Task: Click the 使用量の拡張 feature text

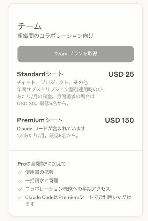Action: click(39, 172)
